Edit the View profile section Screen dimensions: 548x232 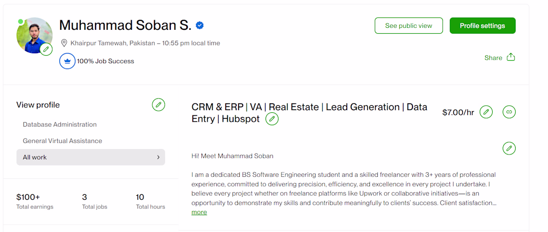pyautogui.click(x=158, y=105)
